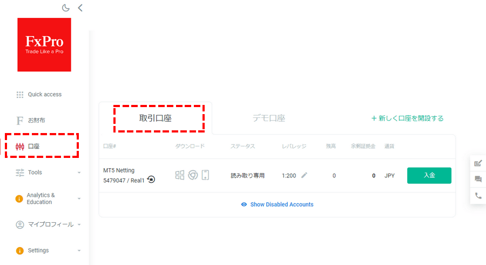The height and width of the screenshot is (265, 486).
Task: Download the desktop platform via Windows icon
Action: (x=180, y=175)
